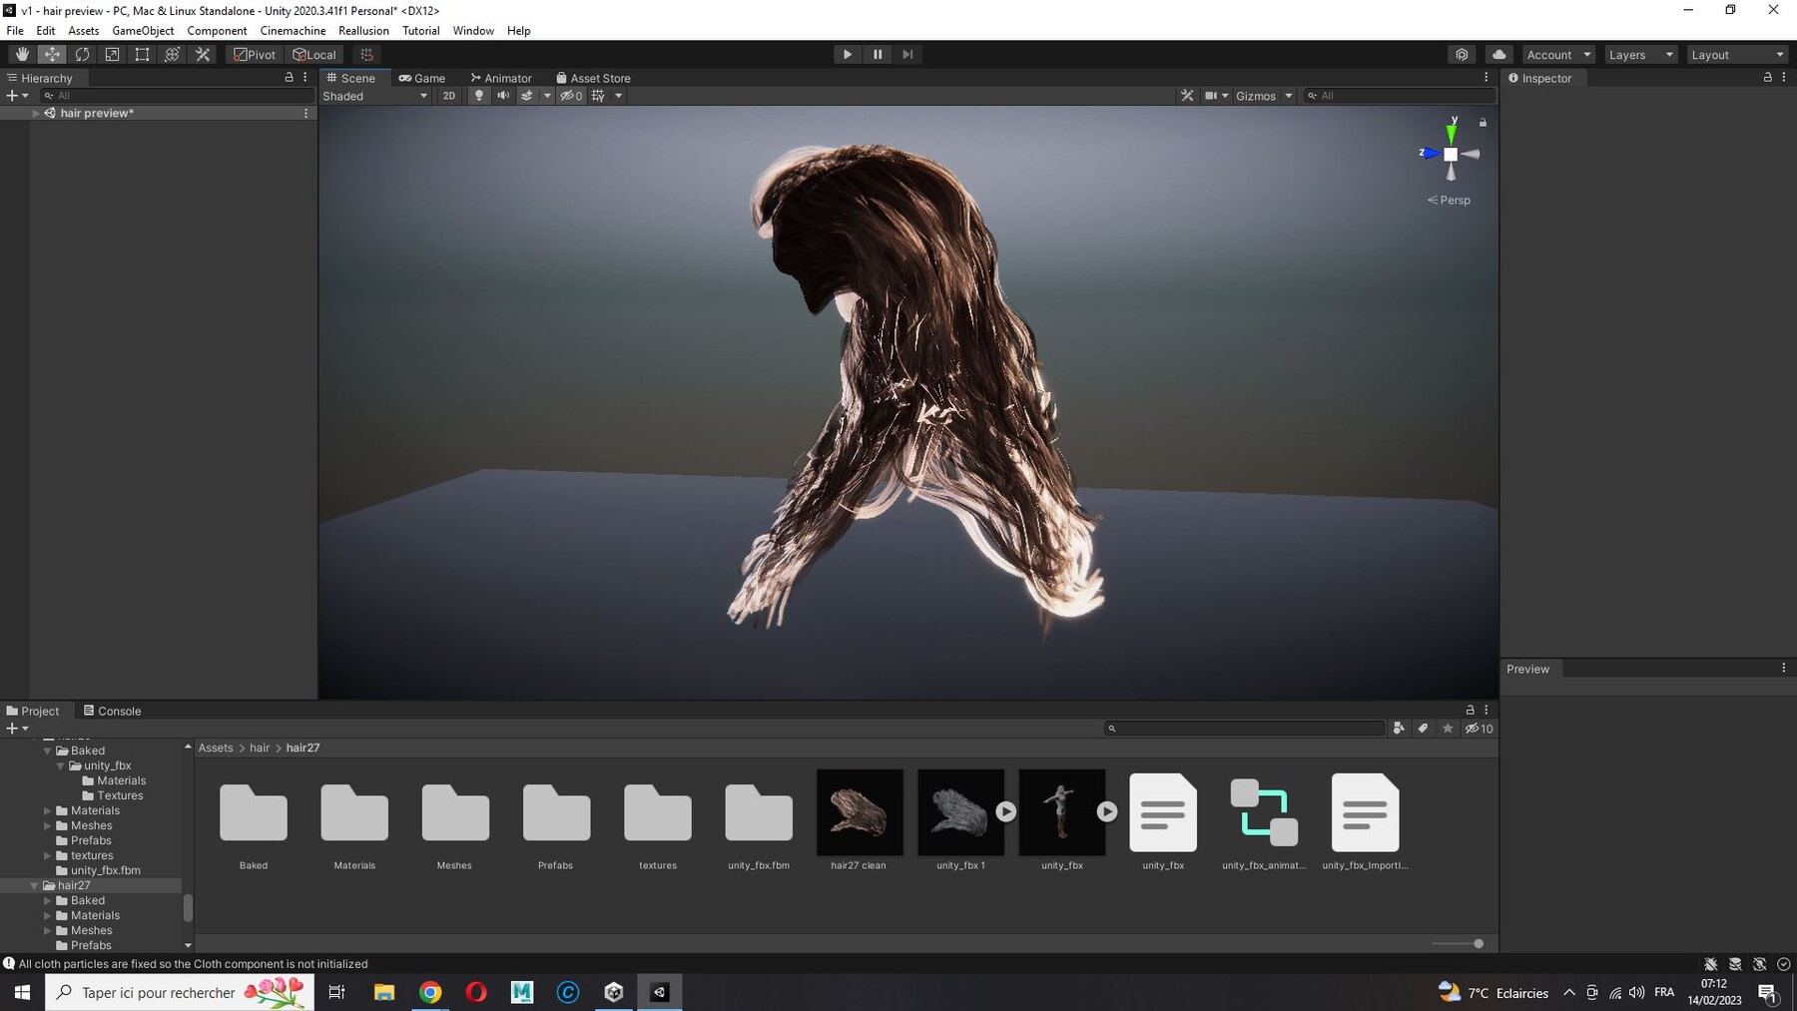The image size is (1797, 1011).
Task: Pause the game playback
Action: pyautogui.click(x=878, y=55)
